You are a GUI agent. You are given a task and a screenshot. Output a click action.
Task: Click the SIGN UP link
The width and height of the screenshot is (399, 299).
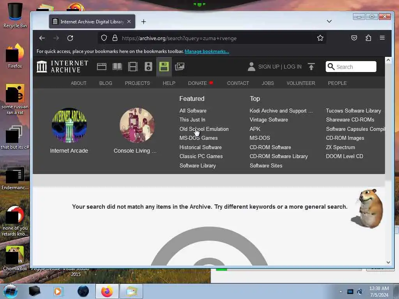pyautogui.click(x=269, y=67)
